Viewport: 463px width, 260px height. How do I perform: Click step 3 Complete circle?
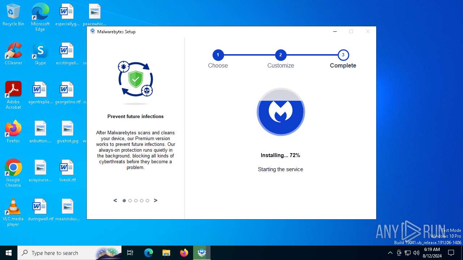(x=343, y=55)
